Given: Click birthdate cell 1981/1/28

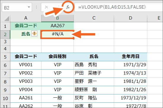Looking at the screenshot, I should tap(131, 82).
